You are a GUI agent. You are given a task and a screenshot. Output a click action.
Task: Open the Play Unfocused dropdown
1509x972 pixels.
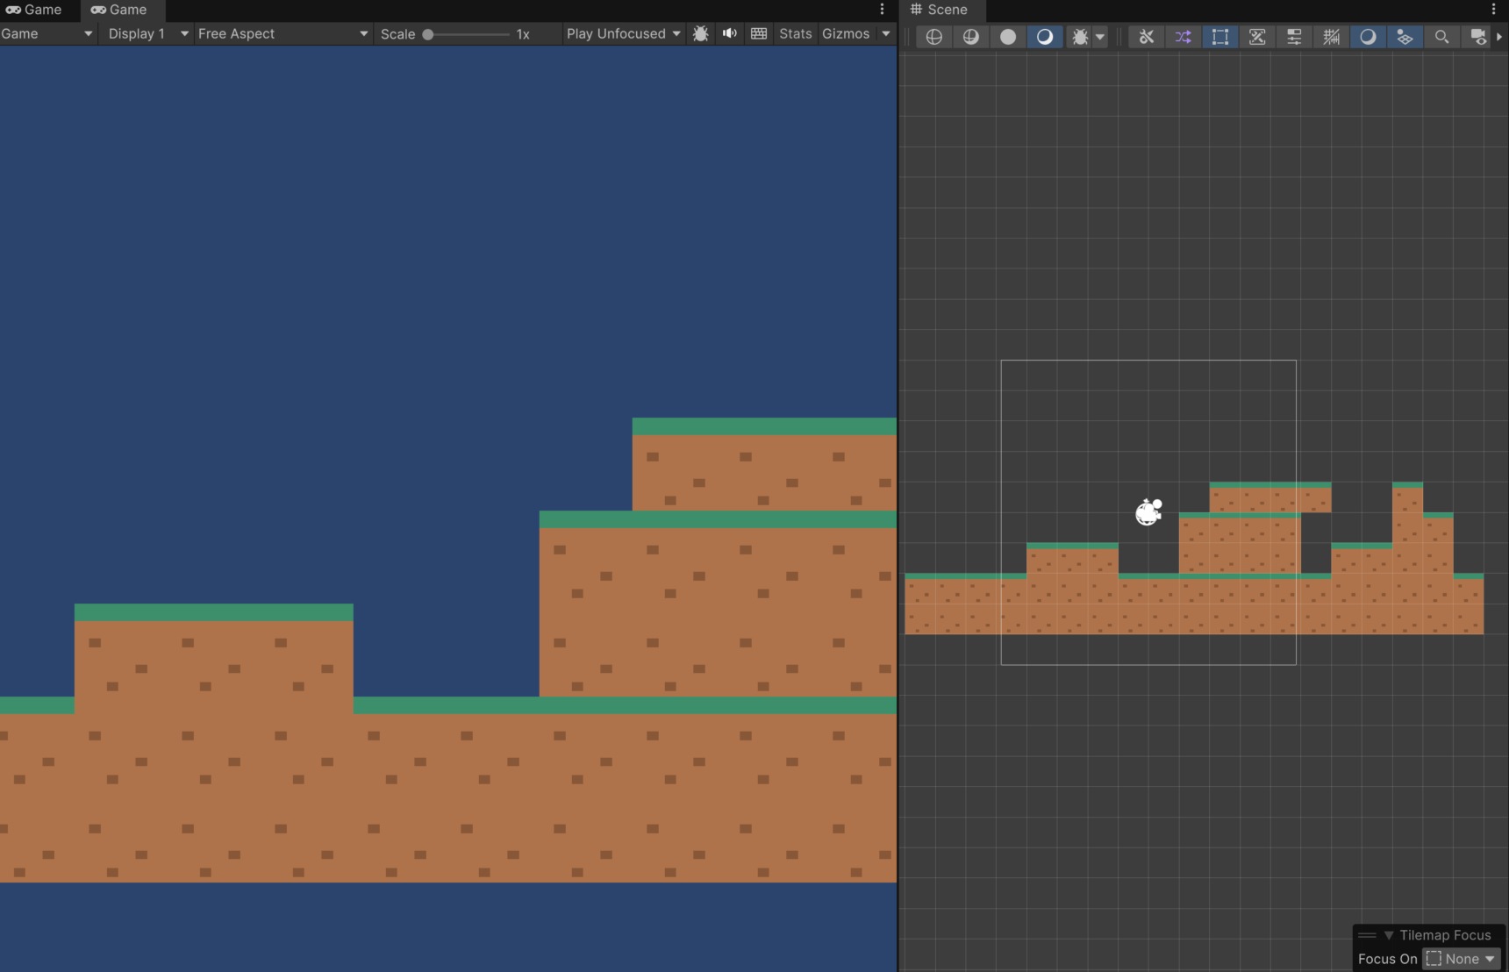click(x=624, y=33)
